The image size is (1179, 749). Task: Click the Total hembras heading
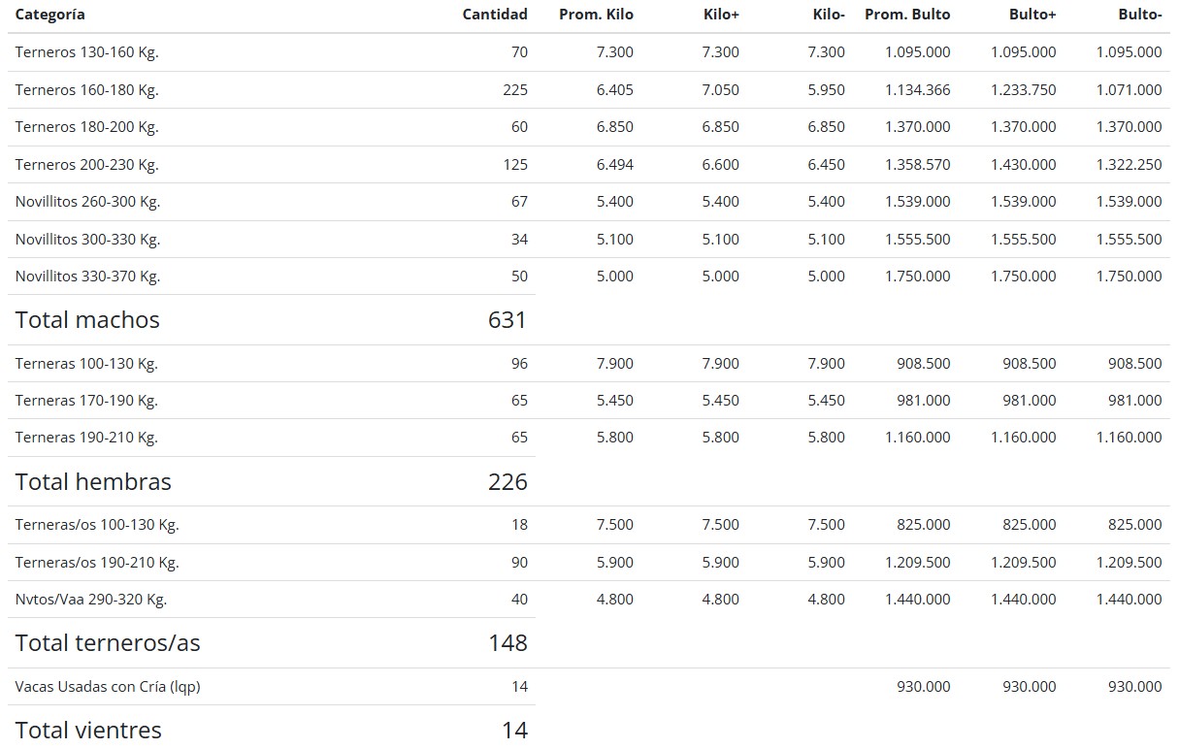click(93, 482)
